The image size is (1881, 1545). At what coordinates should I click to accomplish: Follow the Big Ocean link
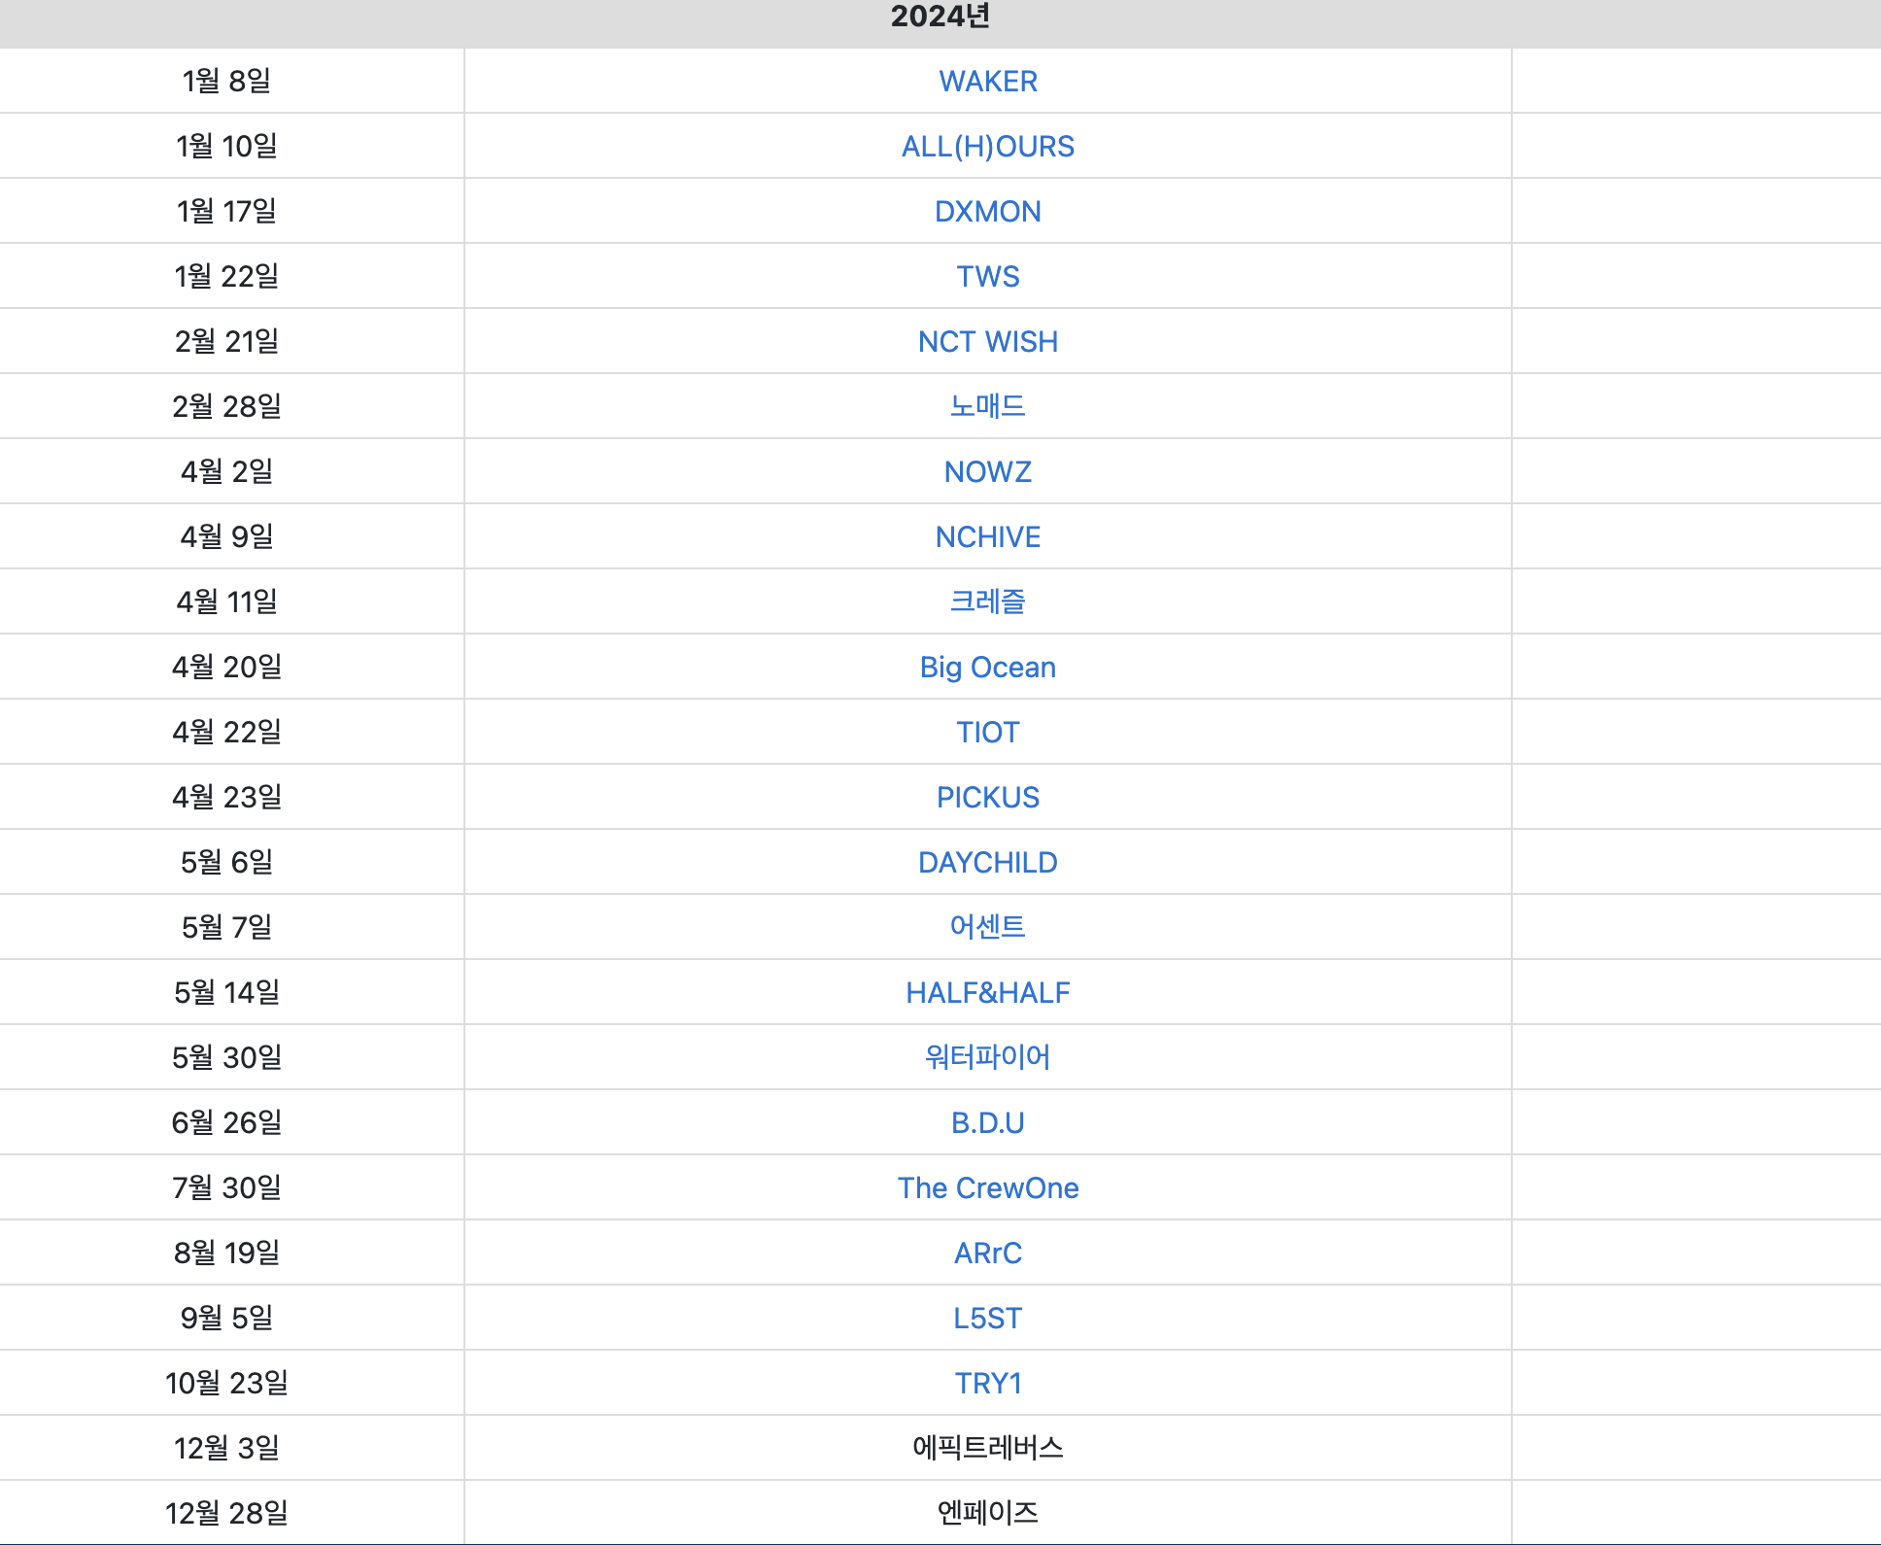[x=987, y=668]
